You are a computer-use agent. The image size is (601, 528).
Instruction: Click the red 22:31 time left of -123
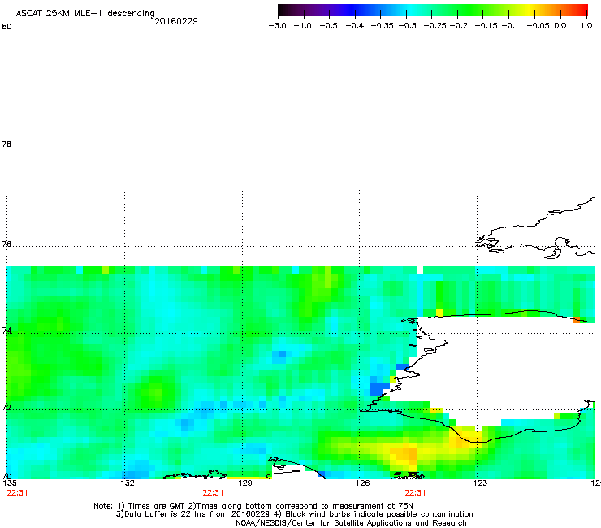(x=415, y=493)
